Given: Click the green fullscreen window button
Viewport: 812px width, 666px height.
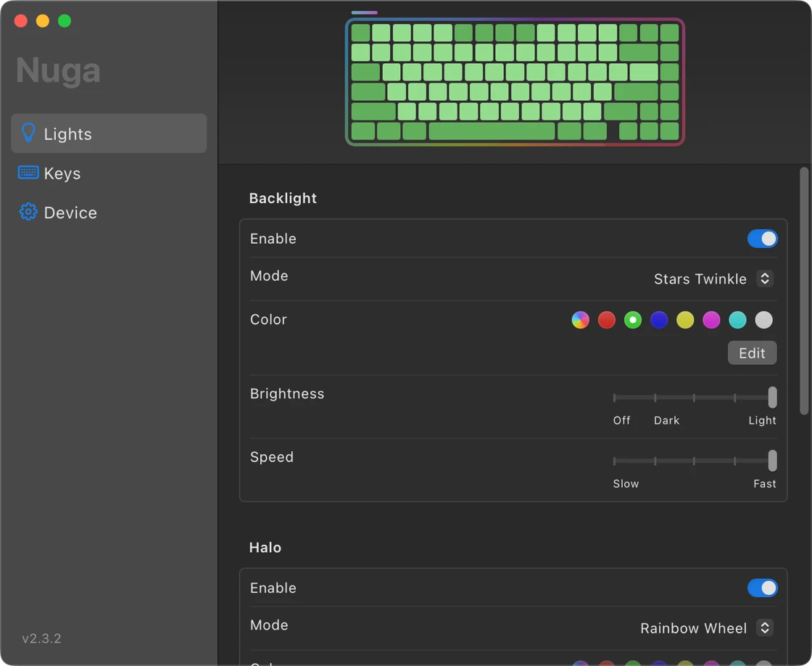Looking at the screenshot, I should click(x=65, y=21).
